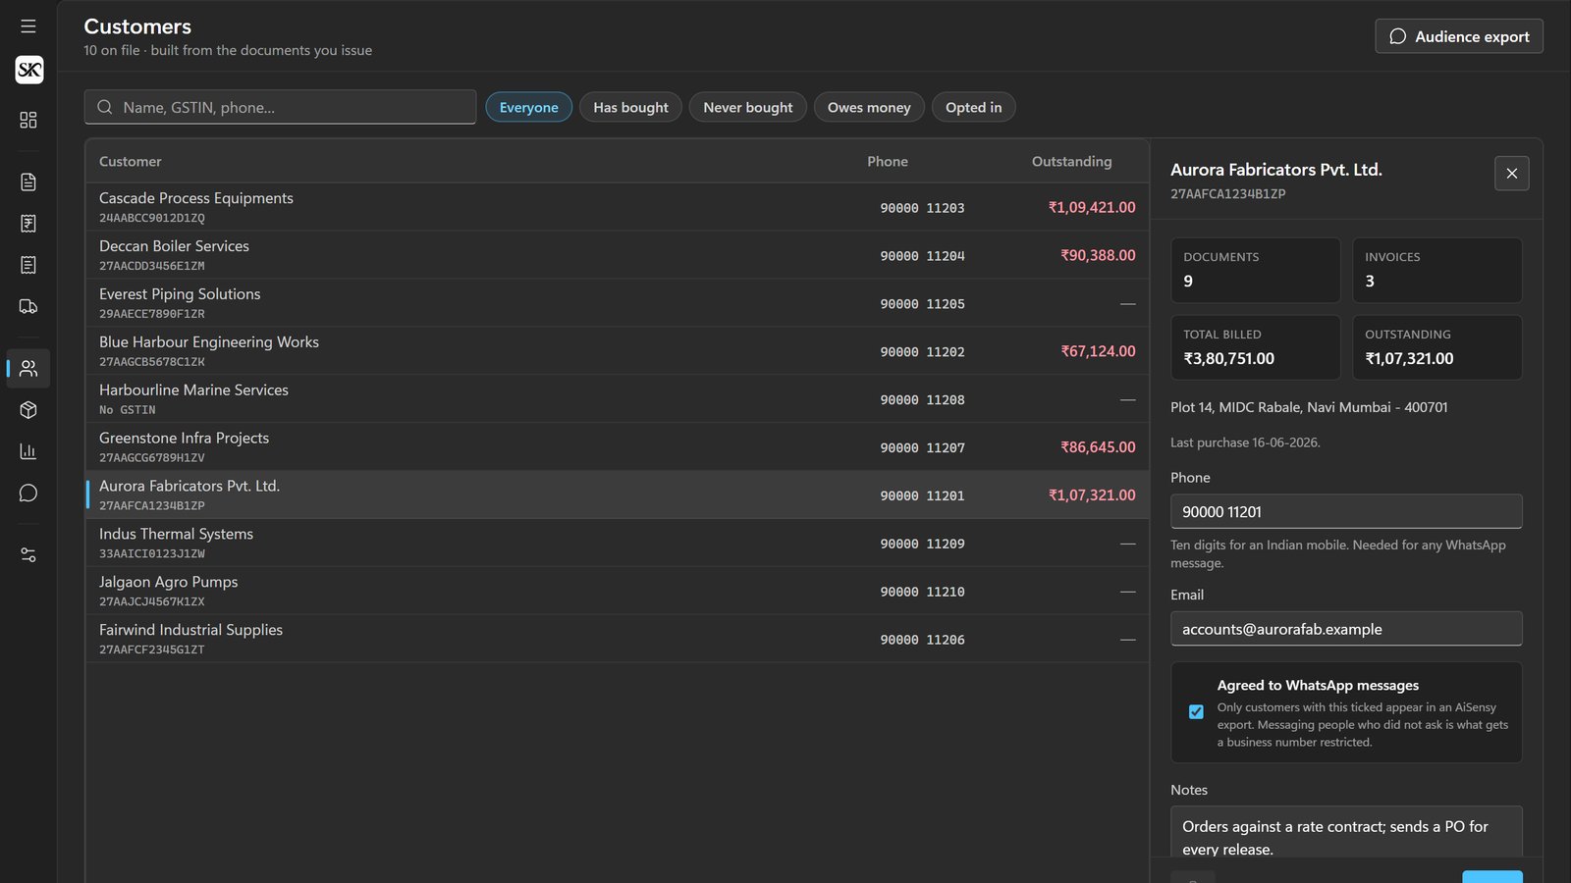The height and width of the screenshot is (883, 1571).
Task: Show only customers who Owe money
Action: point(869,107)
